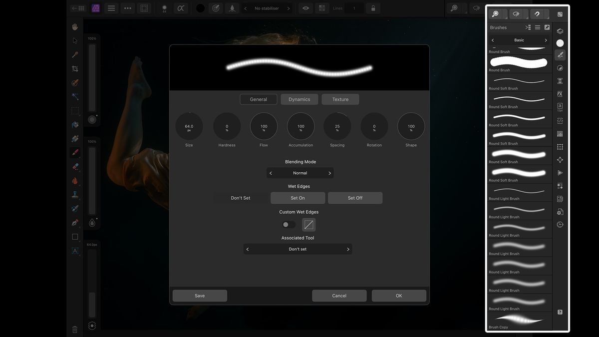The width and height of the screenshot is (599, 337).
Task: Cancel the brush editing dialog
Action: (339, 295)
